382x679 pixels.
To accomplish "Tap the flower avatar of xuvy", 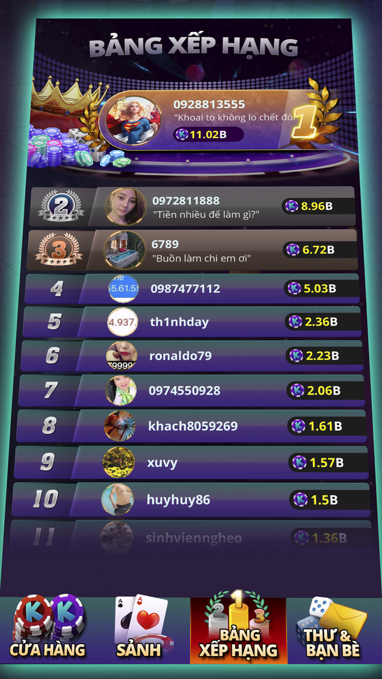I will tap(119, 462).
